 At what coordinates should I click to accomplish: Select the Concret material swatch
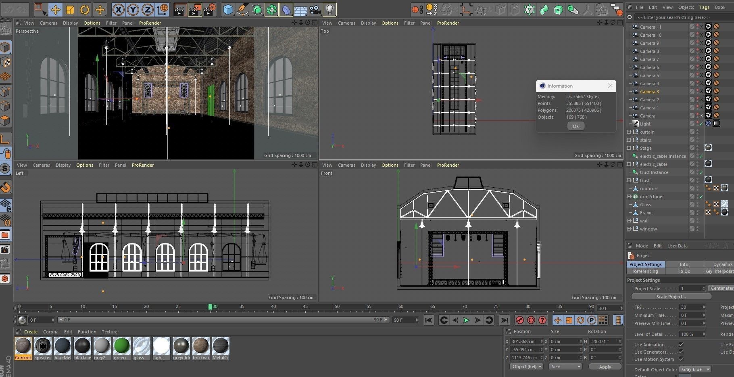(23, 349)
